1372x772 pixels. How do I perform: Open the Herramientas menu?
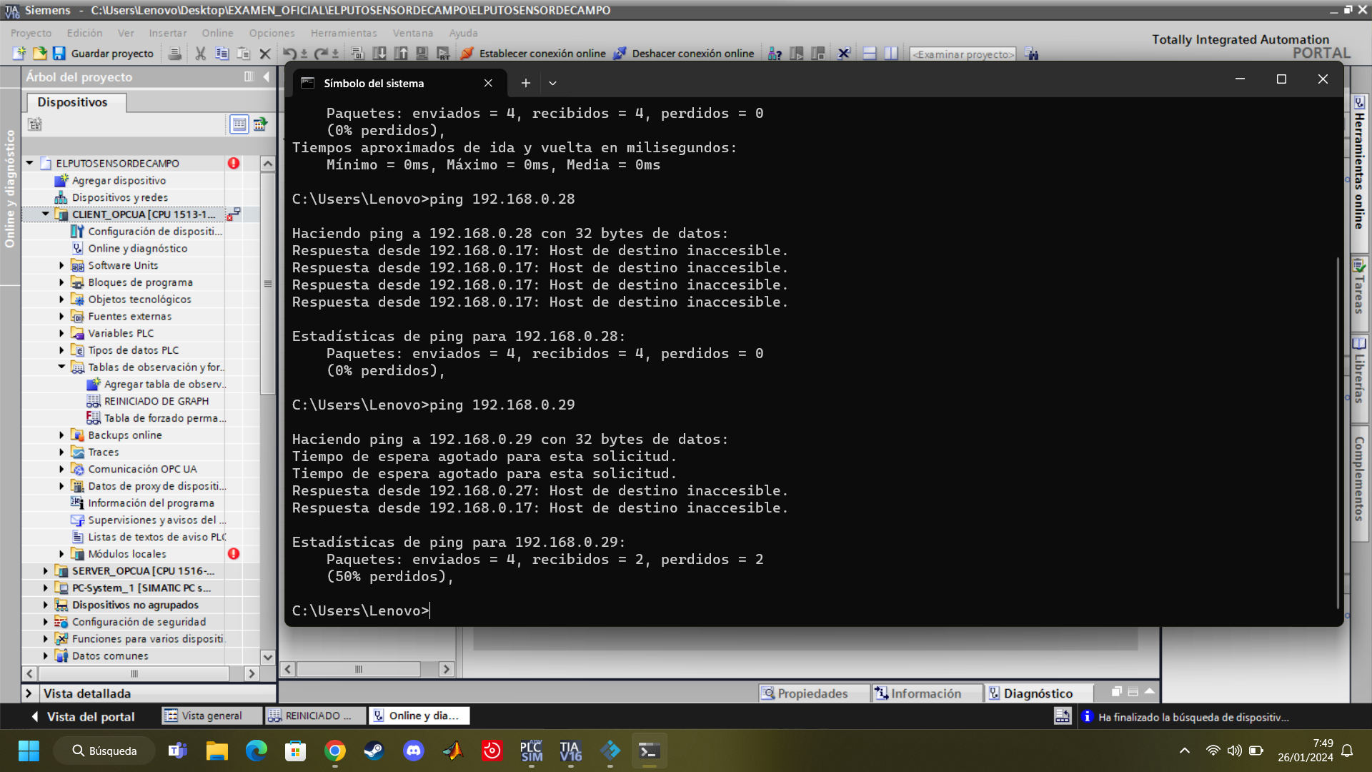pyautogui.click(x=343, y=33)
